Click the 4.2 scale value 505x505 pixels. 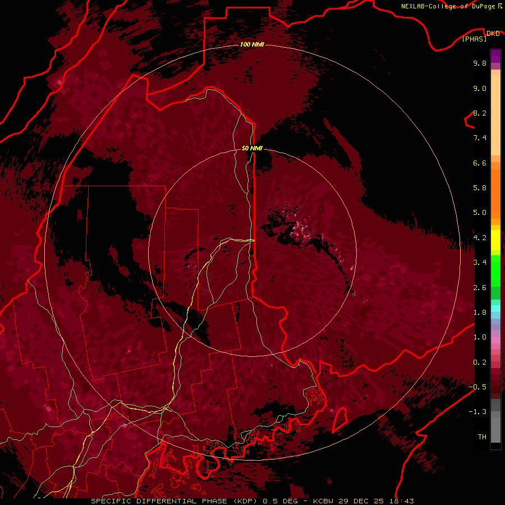pyautogui.click(x=480, y=238)
